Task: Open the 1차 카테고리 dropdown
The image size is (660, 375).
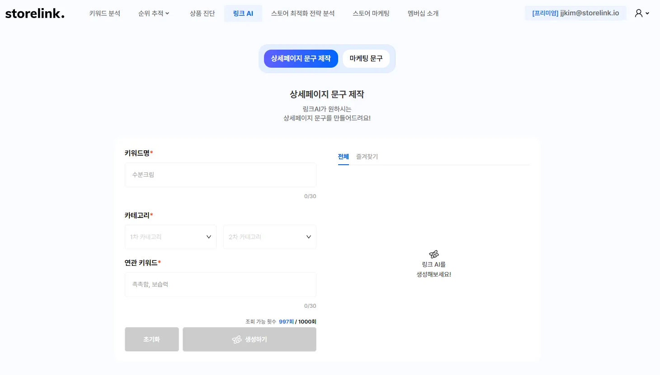Action: pyautogui.click(x=171, y=237)
